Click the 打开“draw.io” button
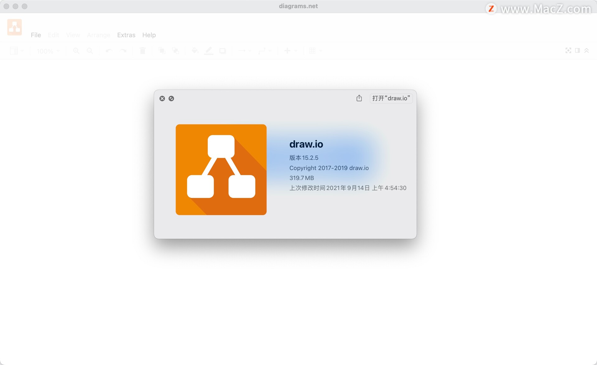Image resolution: width=597 pixels, height=365 pixels. pyautogui.click(x=391, y=98)
